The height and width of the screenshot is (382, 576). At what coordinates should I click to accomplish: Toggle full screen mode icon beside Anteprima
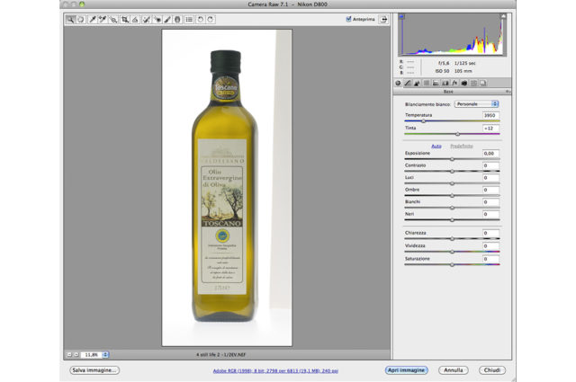(x=383, y=19)
